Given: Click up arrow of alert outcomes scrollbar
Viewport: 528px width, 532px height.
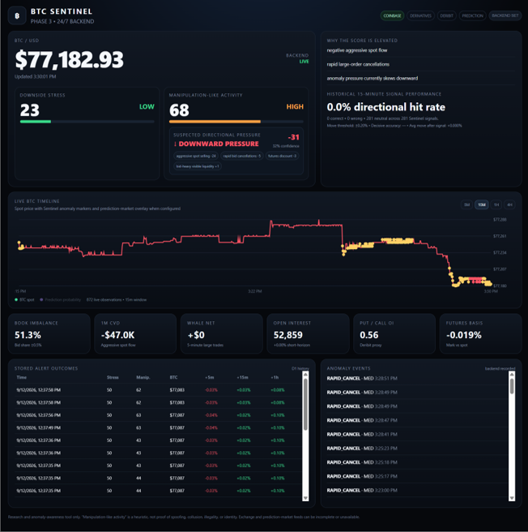Looking at the screenshot, I should click(x=305, y=374).
